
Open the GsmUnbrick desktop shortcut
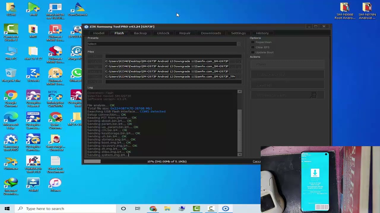[x=78, y=9]
